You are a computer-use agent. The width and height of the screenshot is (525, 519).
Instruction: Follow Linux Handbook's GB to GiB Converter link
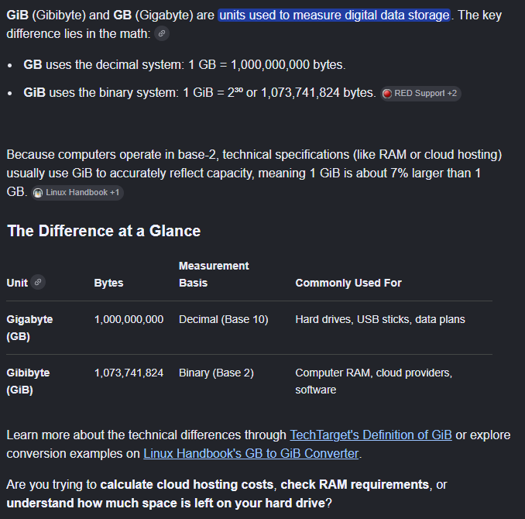coord(251,453)
